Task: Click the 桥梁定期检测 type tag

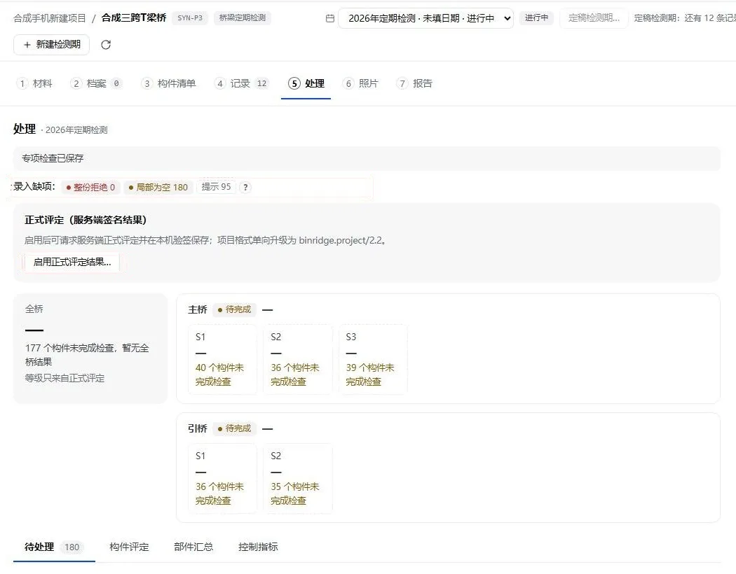Action: coord(243,17)
